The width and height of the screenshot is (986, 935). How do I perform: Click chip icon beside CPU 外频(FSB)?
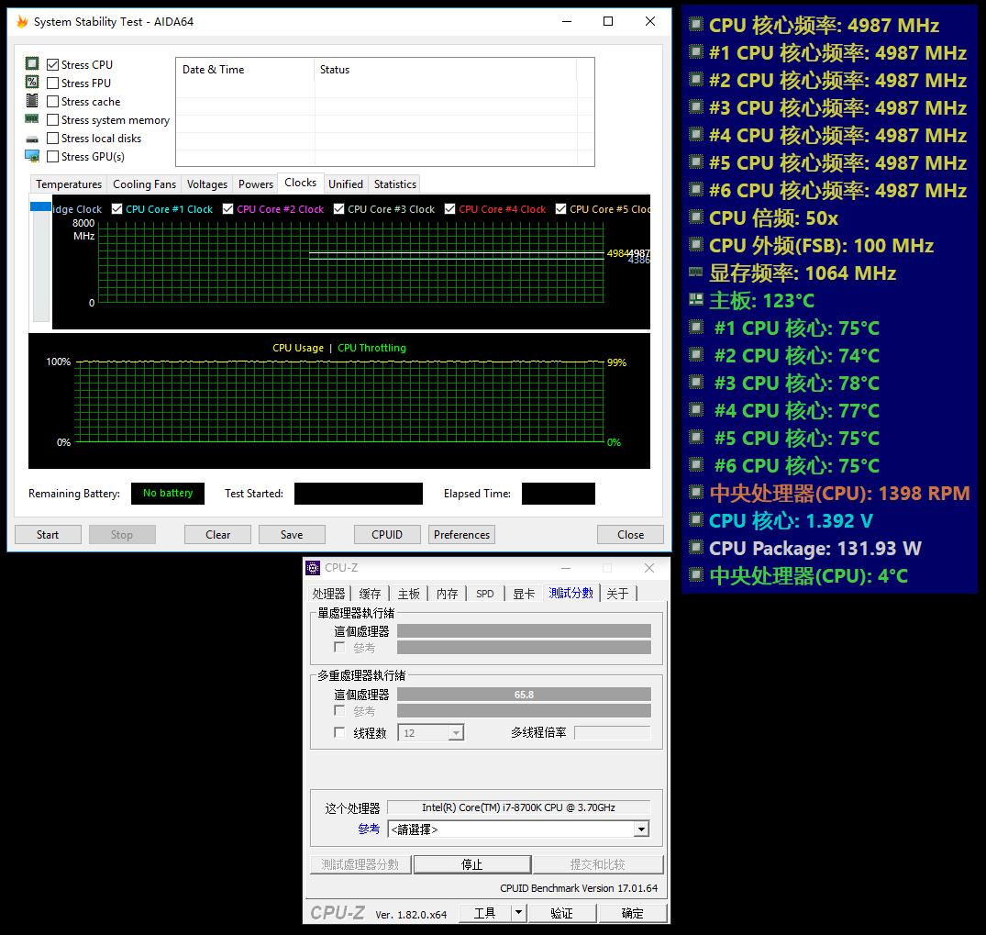pyautogui.click(x=695, y=244)
